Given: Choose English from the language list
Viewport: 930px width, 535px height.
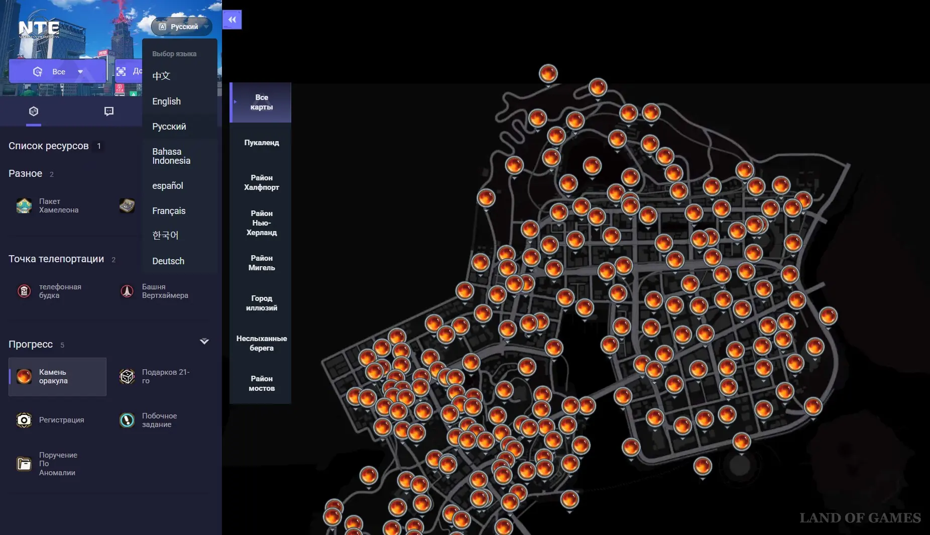Looking at the screenshot, I should coord(166,101).
